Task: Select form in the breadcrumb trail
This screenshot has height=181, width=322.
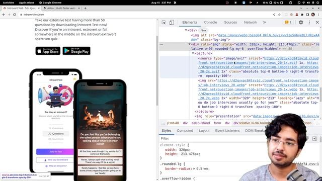Action: 217,123
